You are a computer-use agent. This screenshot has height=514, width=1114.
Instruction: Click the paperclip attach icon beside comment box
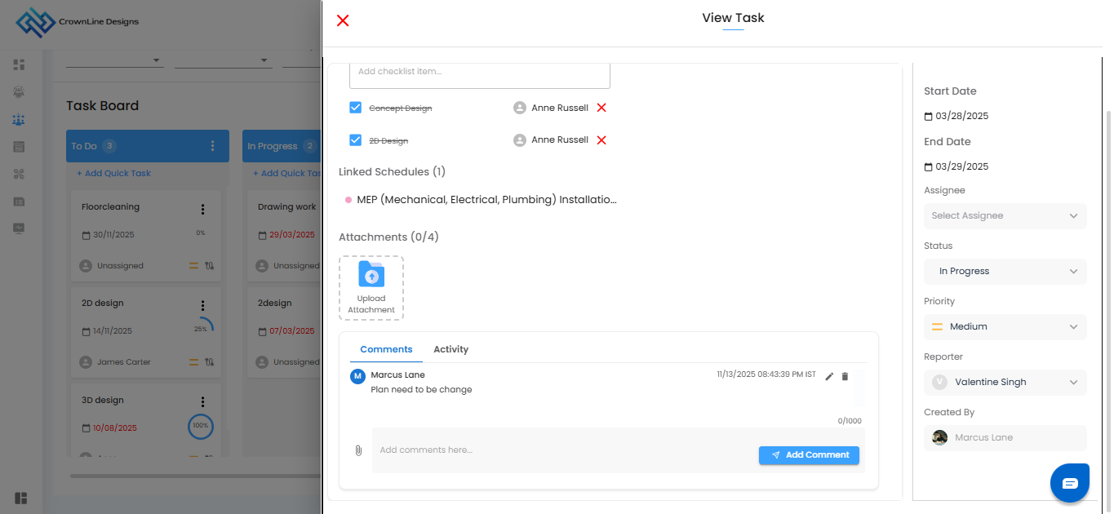[358, 450]
